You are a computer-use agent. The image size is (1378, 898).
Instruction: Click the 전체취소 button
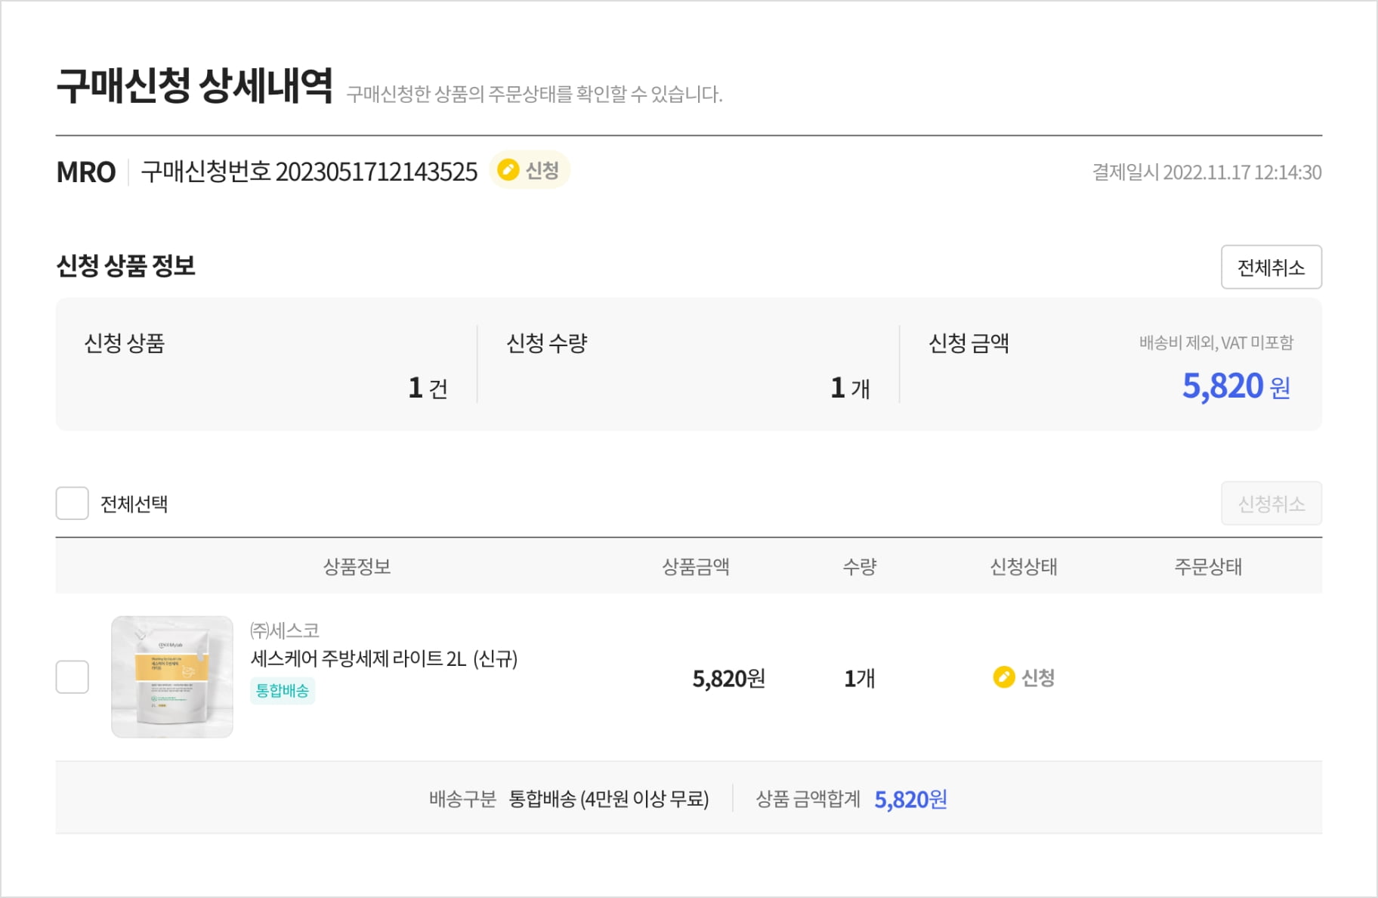click(x=1271, y=267)
